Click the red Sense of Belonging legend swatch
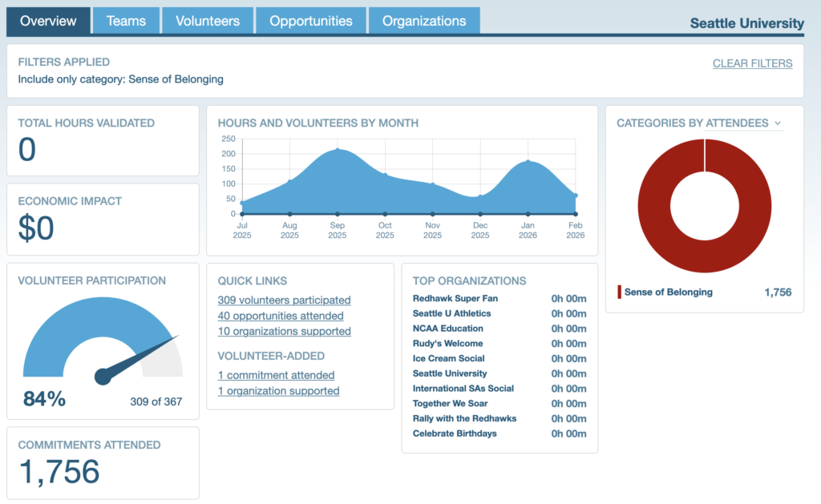This screenshot has height=504, width=821. 619,292
